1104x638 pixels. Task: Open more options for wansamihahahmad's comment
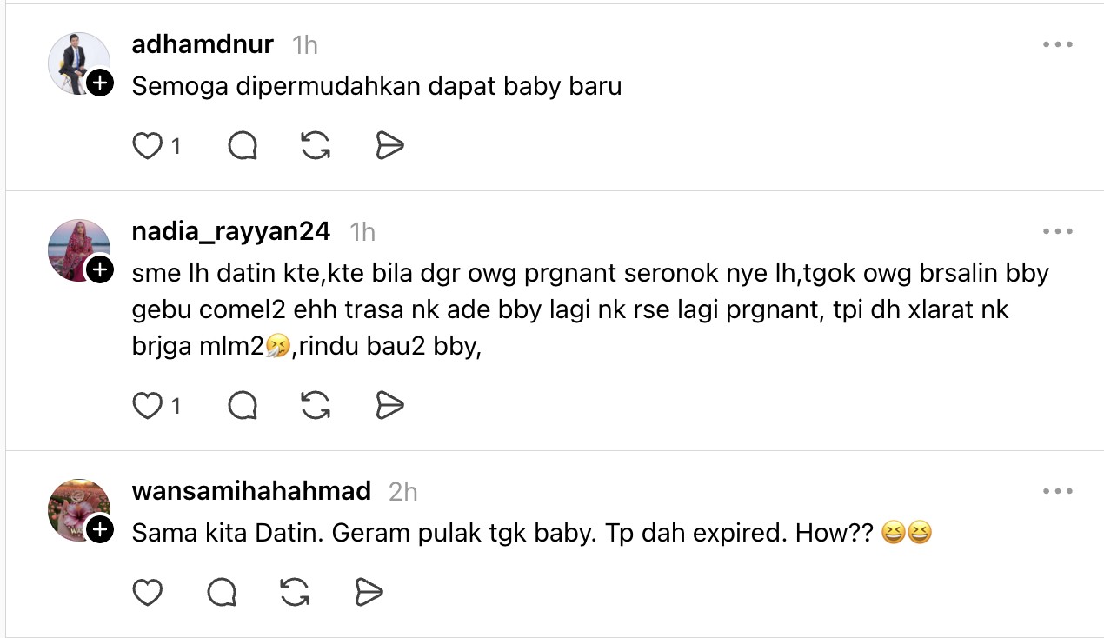1057,492
